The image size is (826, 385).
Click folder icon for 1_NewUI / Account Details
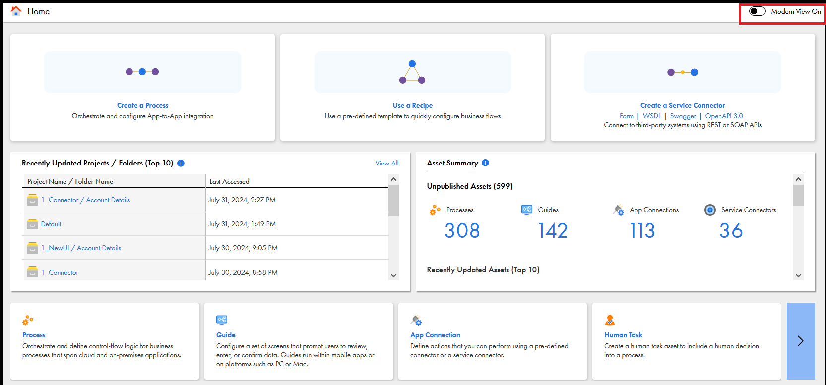33,248
